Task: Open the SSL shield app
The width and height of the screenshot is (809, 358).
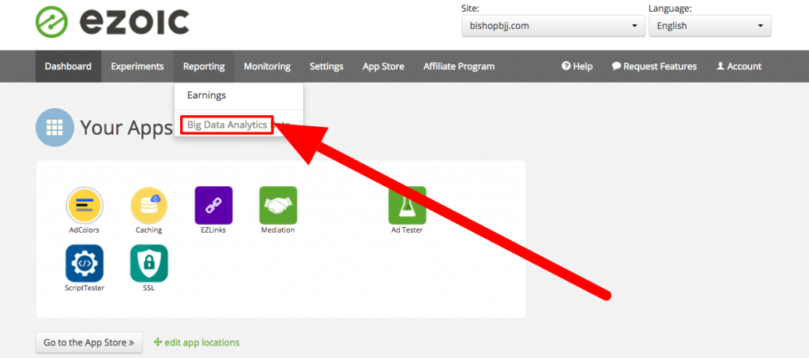Action: coord(149,263)
